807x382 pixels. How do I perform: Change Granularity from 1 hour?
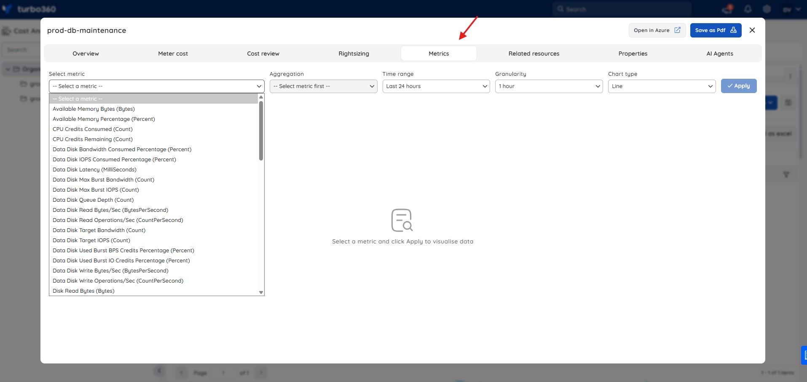(549, 86)
